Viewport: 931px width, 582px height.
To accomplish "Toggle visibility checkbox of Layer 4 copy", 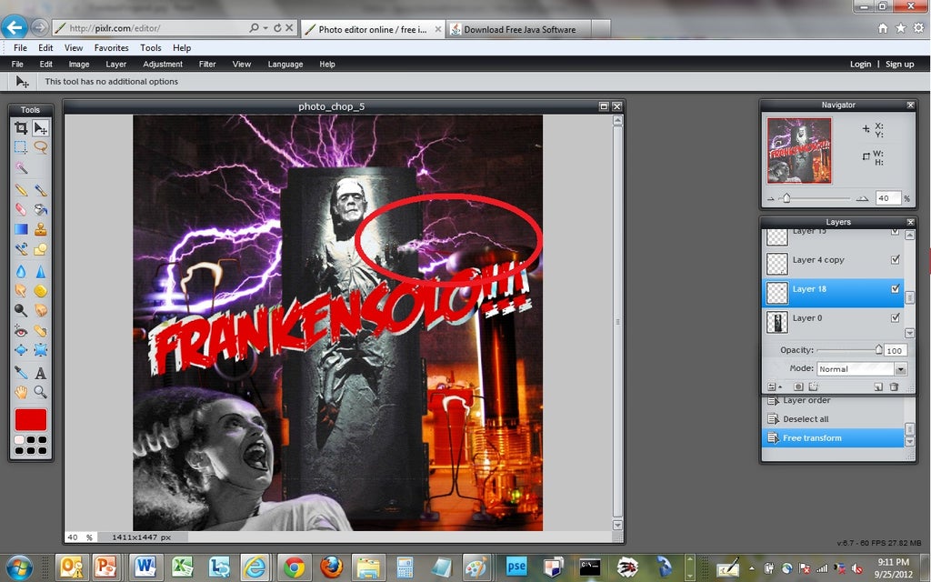I will coord(896,259).
